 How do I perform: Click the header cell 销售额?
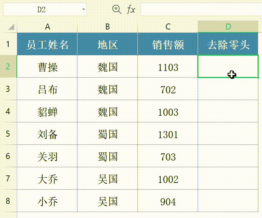tap(168, 44)
